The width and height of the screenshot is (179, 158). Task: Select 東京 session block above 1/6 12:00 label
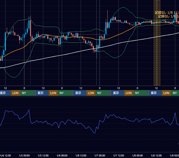click(80, 93)
